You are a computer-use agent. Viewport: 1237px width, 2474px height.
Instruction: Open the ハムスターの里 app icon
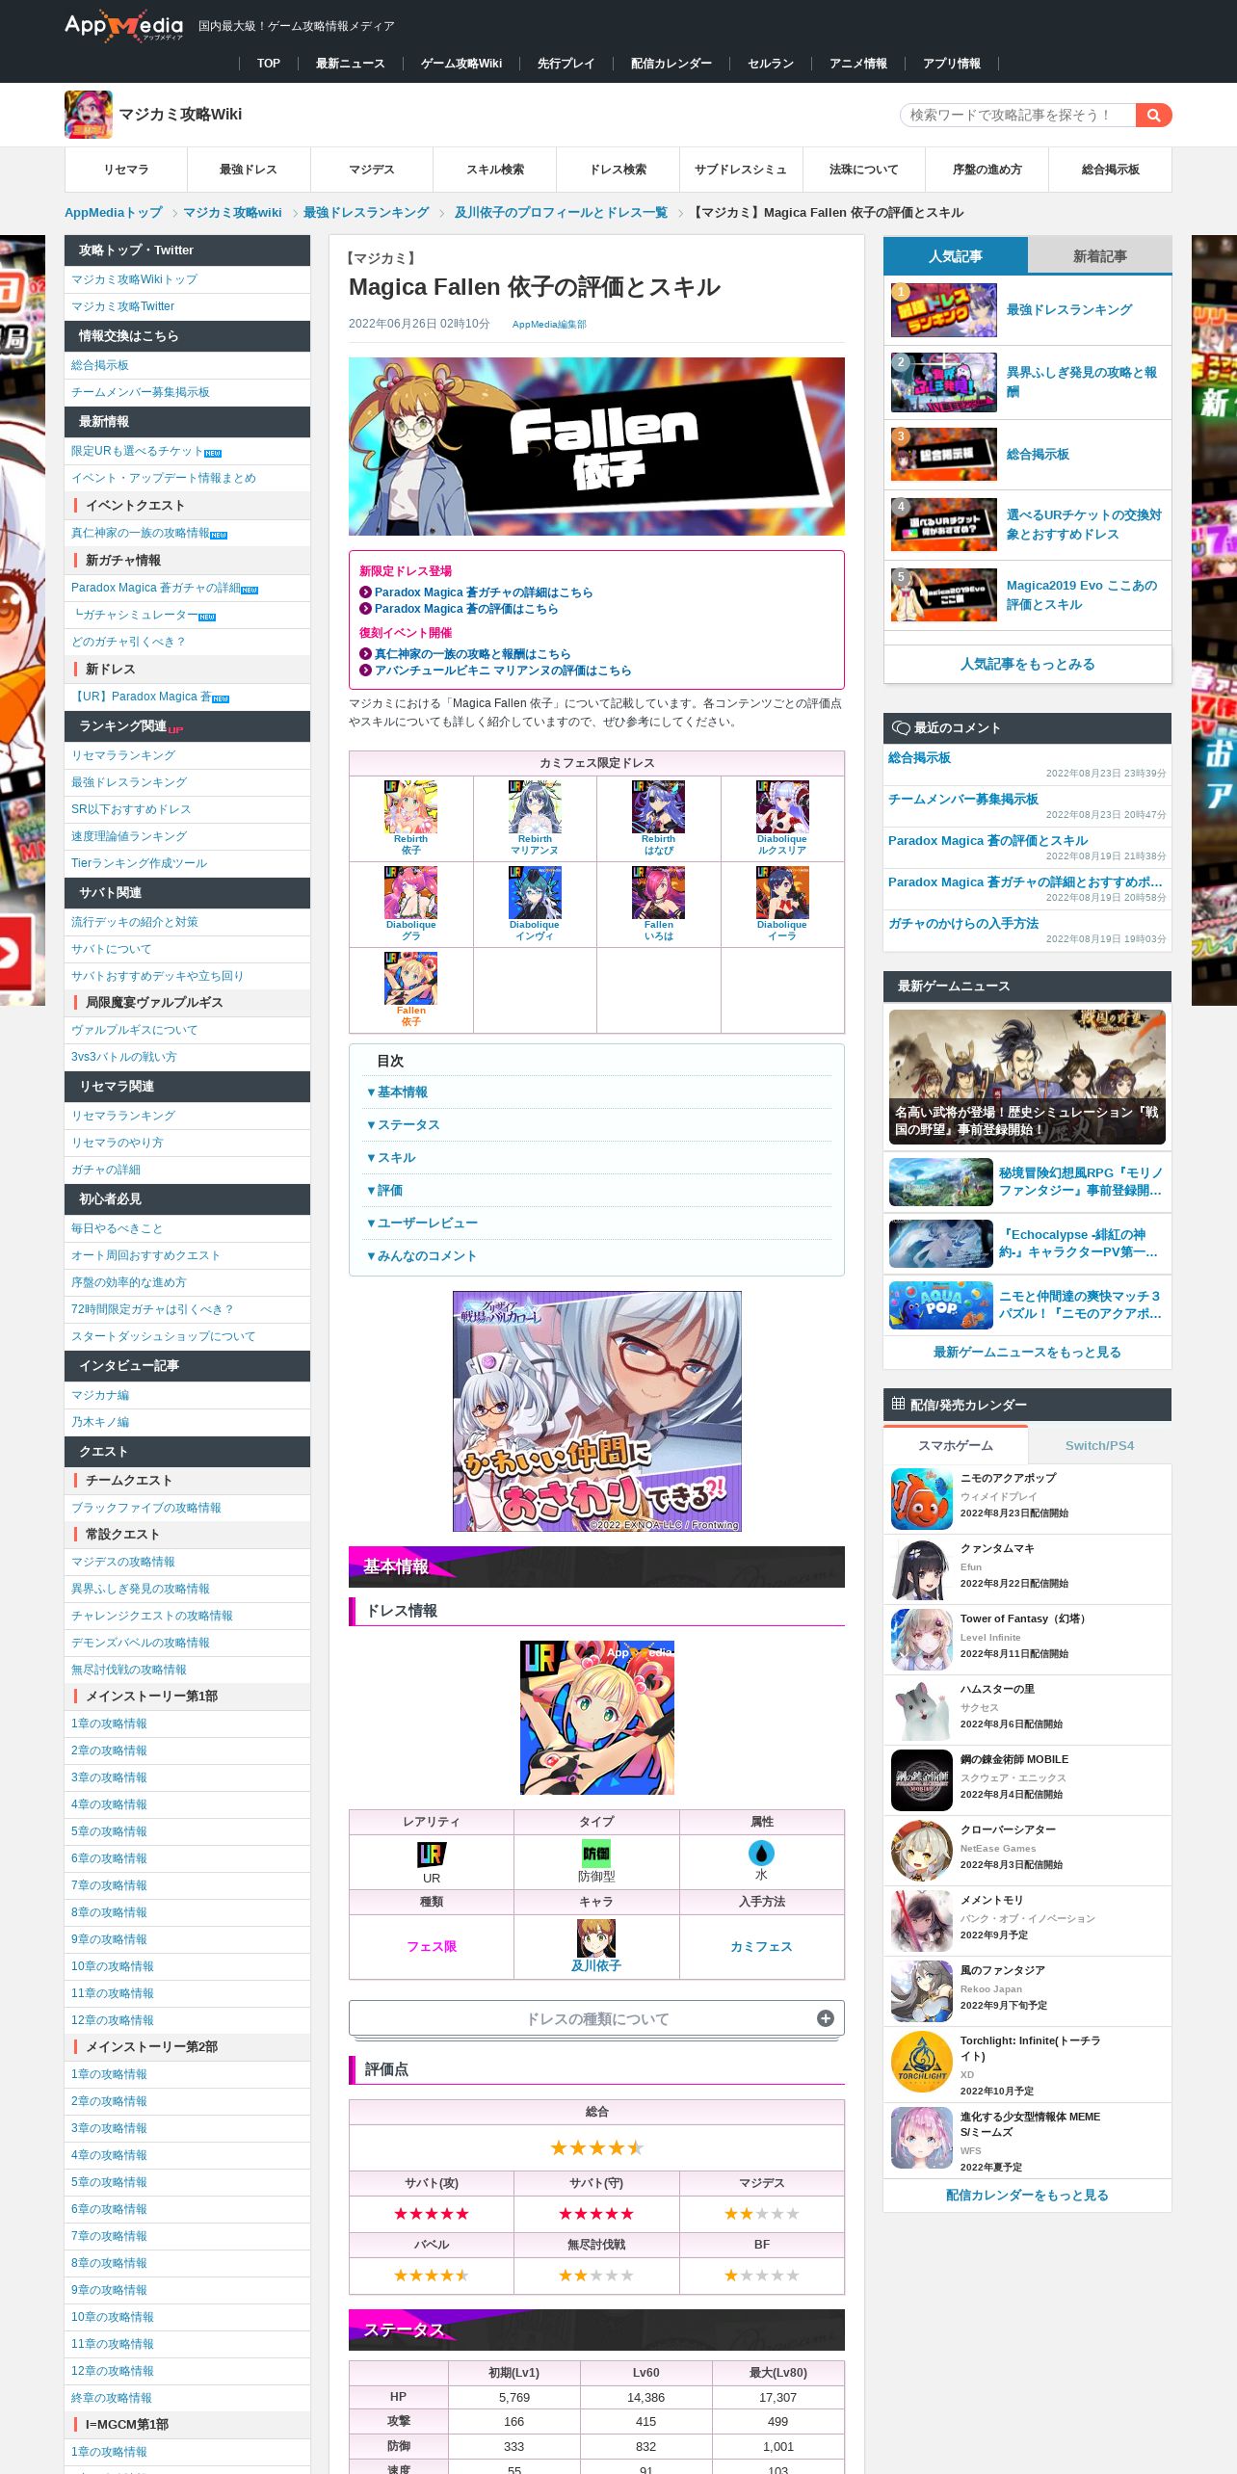click(x=922, y=1710)
